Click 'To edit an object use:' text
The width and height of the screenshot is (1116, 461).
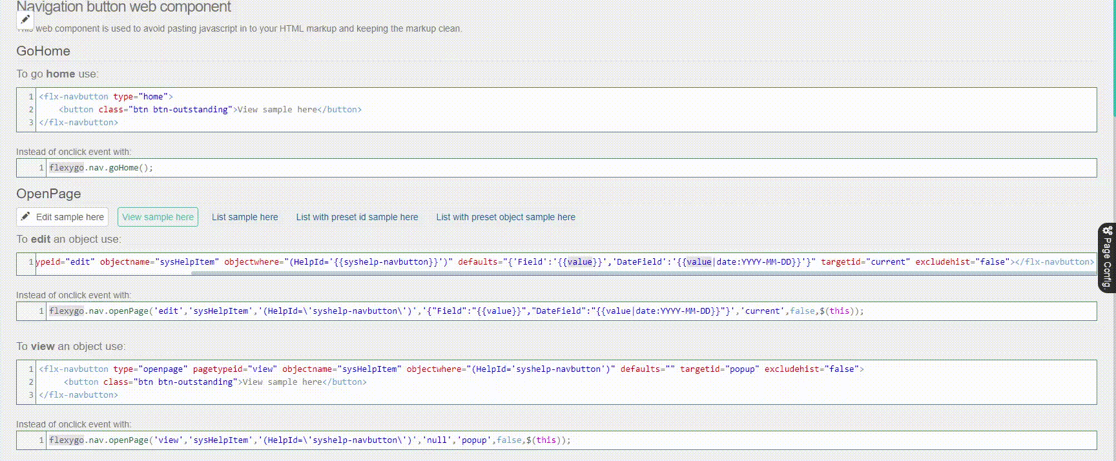[68, 239]
